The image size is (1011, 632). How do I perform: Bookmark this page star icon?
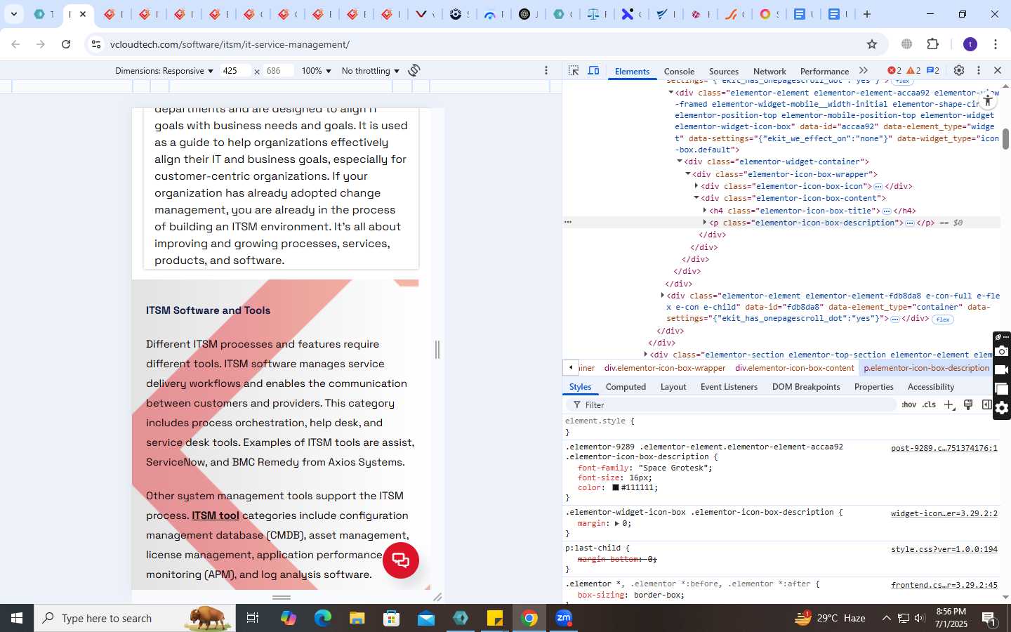(x=872, y=44)
